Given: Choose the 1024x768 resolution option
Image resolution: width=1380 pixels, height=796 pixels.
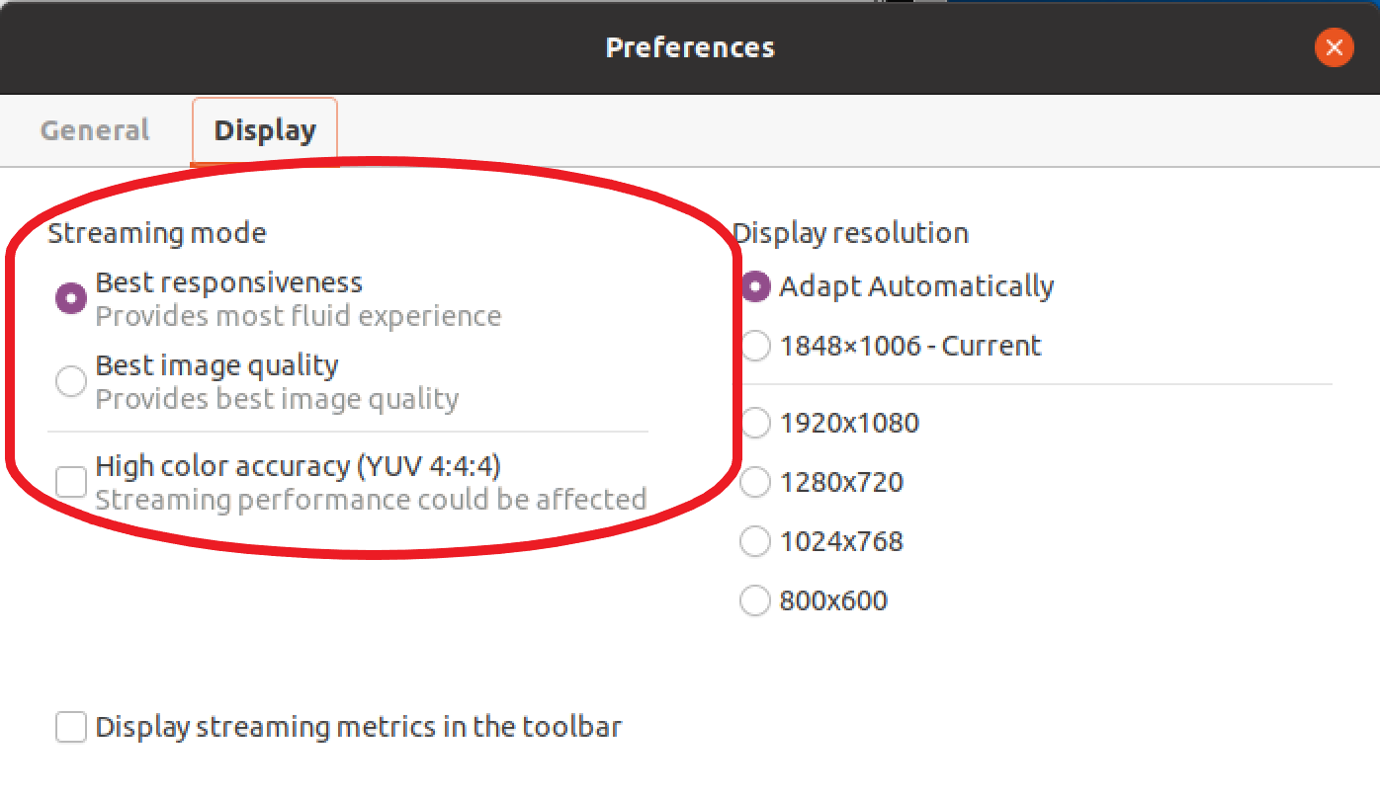Looking at the screenshot, I should [x=754, y=541].
